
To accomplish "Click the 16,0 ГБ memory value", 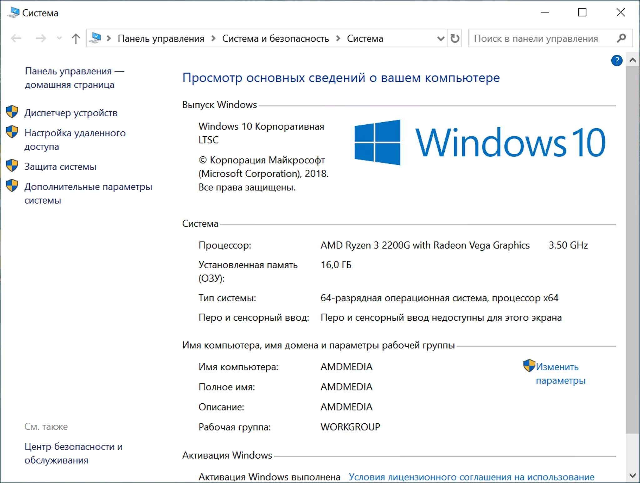I will point(336,265).
